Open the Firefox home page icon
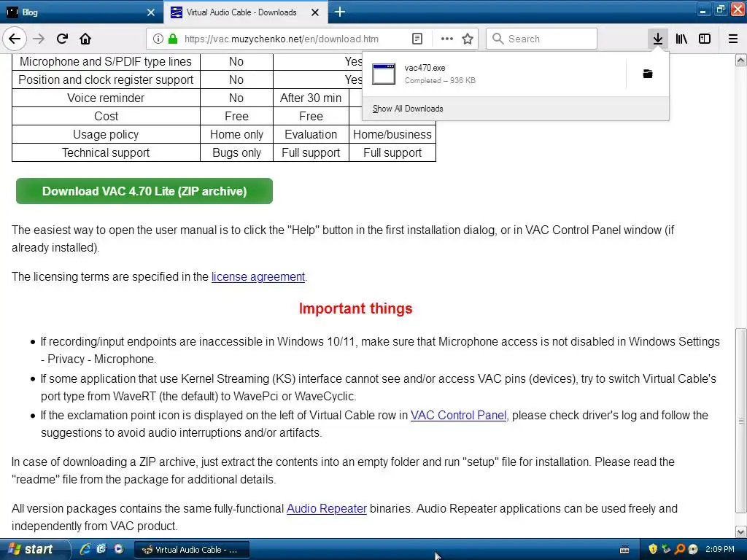Screen dimensions: 747x560 pyautogui.click(x=85, y=39)
